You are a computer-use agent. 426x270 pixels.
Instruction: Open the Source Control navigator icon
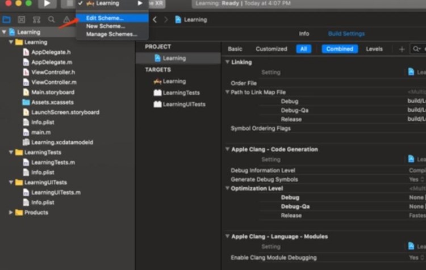click(22, 19)
